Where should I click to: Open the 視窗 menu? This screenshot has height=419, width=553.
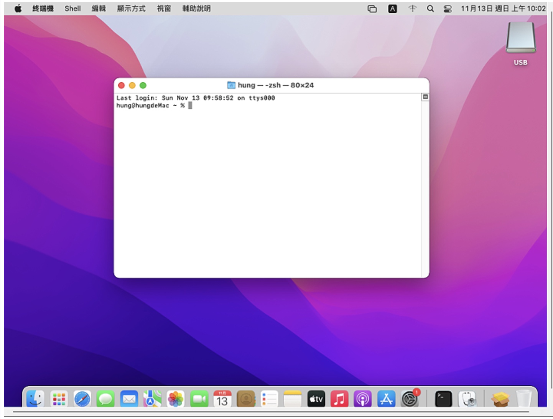pos(164,8)
